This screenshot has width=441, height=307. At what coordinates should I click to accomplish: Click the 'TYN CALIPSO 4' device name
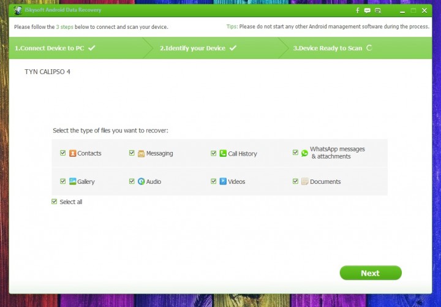[48, 72]
